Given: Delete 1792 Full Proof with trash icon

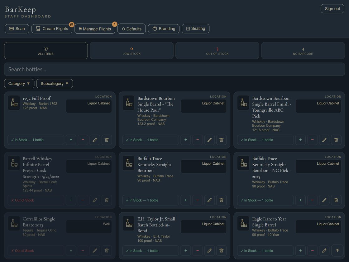Looking at the screenshot, I should pos(107,140).
